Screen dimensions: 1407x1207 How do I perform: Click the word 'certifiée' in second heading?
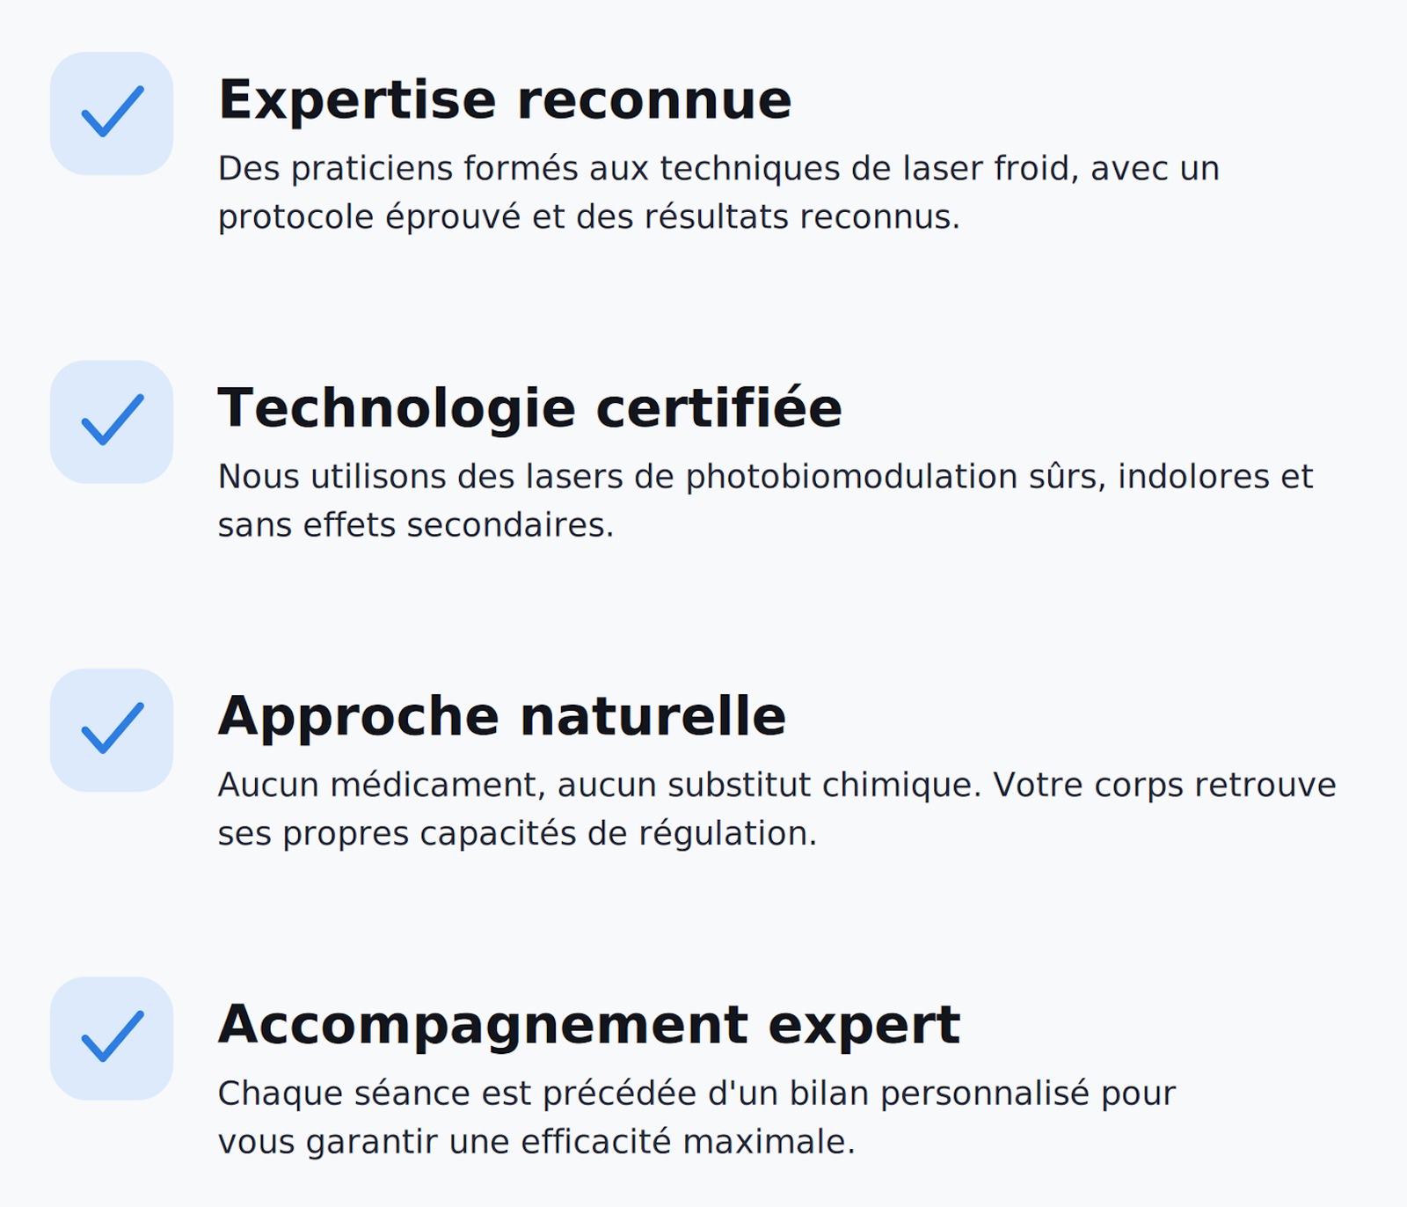coord(718,408)
